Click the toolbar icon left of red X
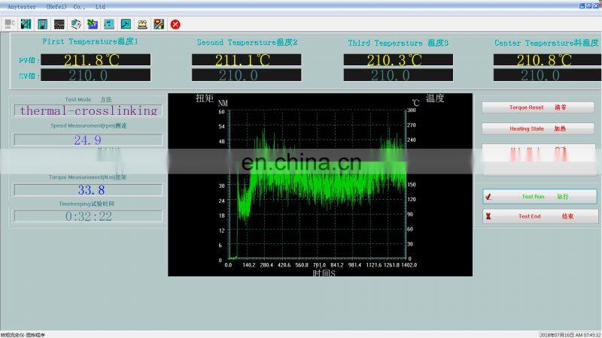602x338 pixels. (159, 24)
